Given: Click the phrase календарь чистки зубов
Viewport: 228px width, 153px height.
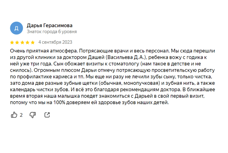Looking at the screenshot, I should click(40, 89).
